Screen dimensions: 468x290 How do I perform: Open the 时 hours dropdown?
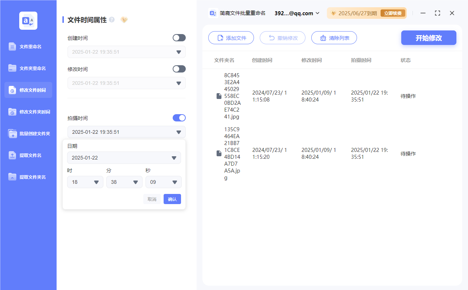pos(85,182)
